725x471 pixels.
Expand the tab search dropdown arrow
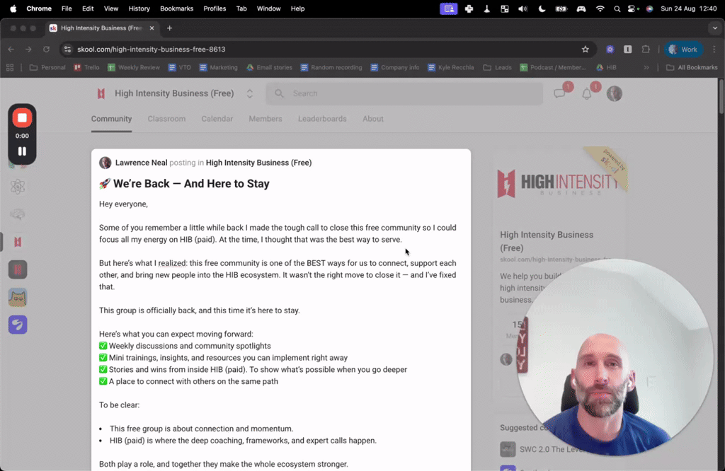(715, 28)
